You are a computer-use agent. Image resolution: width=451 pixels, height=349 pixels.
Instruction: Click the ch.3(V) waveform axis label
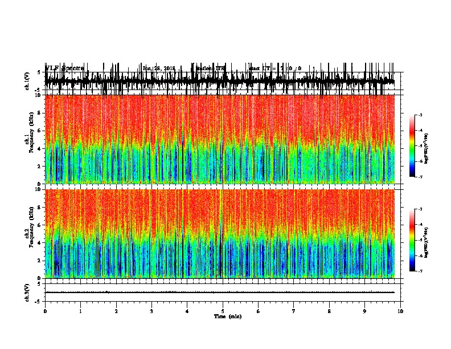(x=27, y=293)
